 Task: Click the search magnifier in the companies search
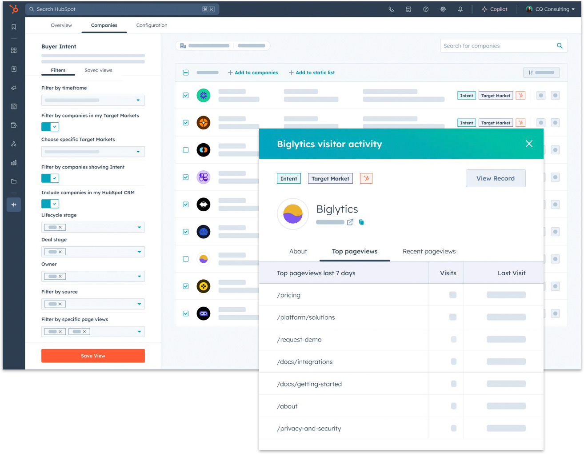tap(560, 45)
